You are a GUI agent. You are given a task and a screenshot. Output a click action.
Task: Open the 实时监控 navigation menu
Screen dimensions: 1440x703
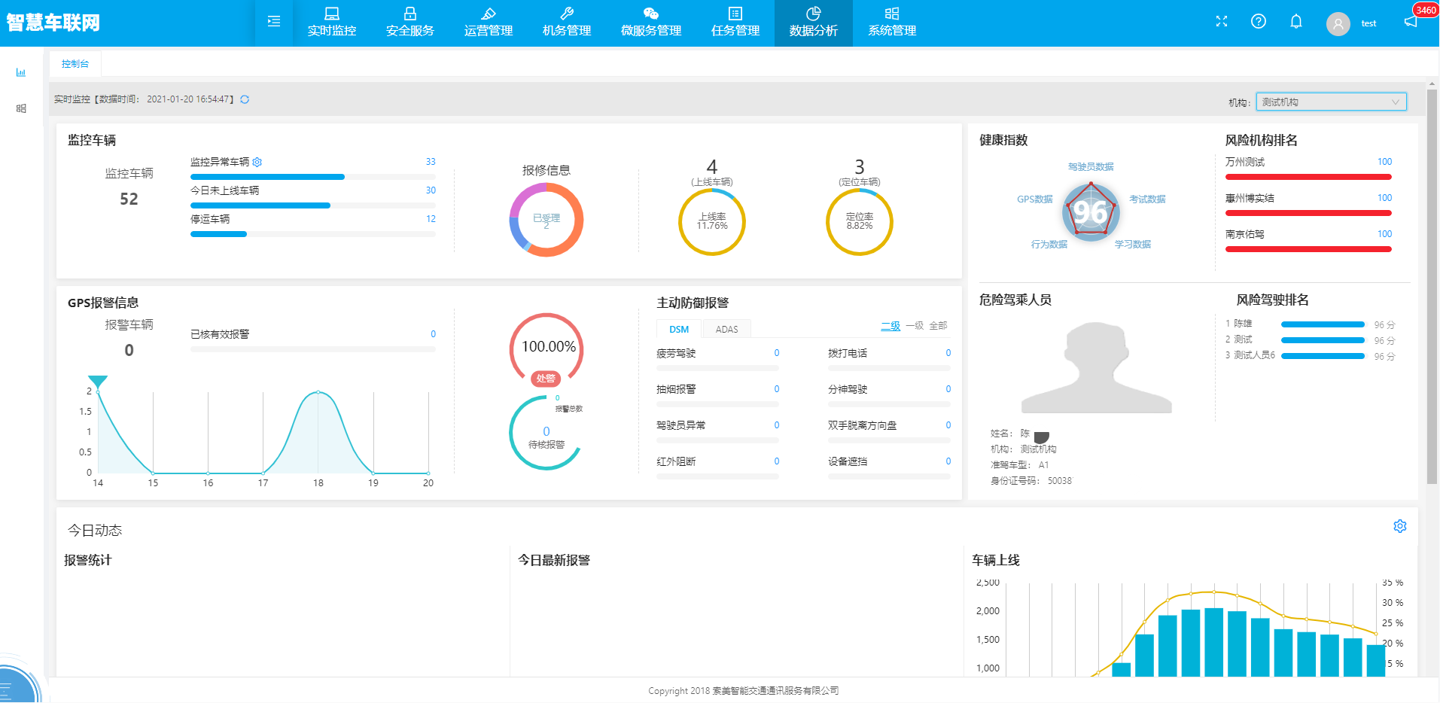tap(331, 23)
